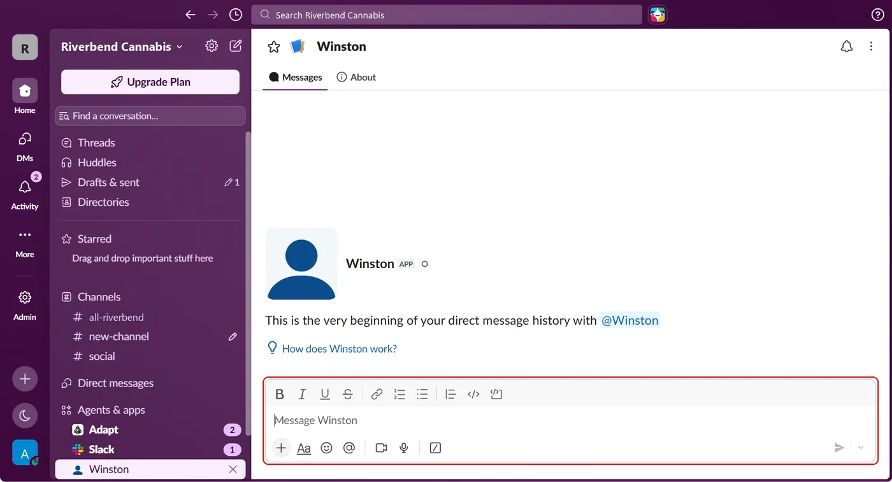Open slash shortcuts menu
Screen dimensions: 892x482
tap(435, 448)
